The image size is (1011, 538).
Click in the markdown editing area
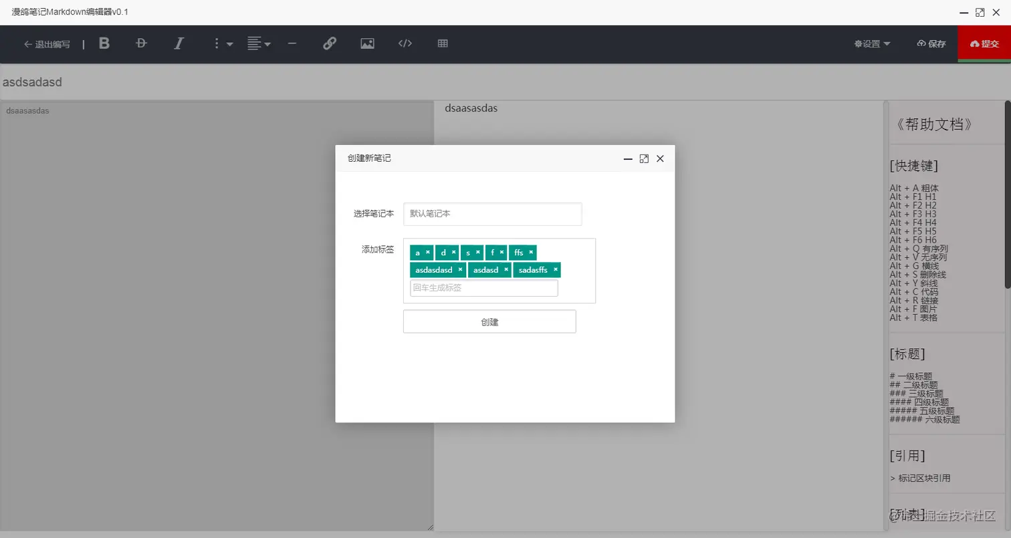217,315
